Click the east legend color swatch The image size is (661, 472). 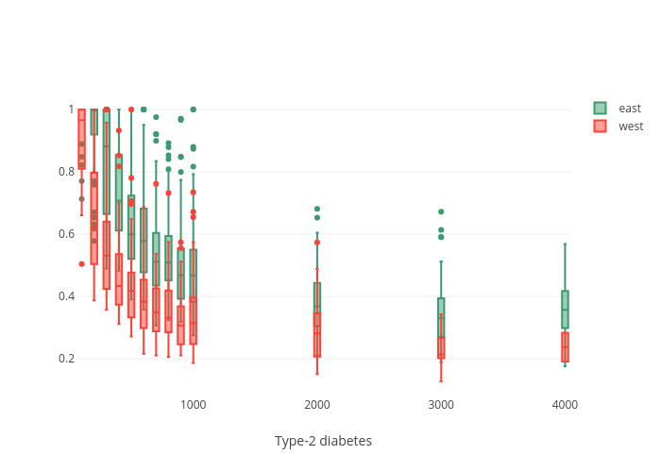(x=600, y=109)
